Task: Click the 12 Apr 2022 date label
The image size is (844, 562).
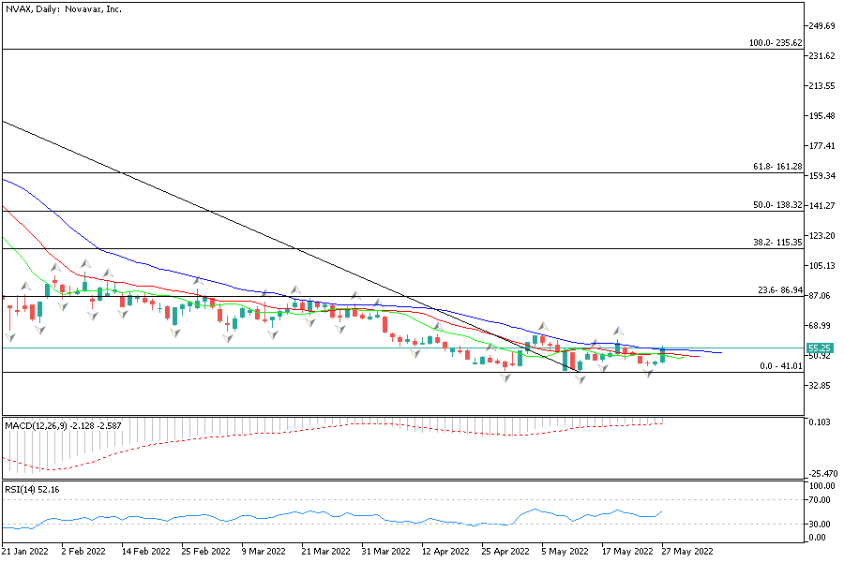Action: coord(445,552)
